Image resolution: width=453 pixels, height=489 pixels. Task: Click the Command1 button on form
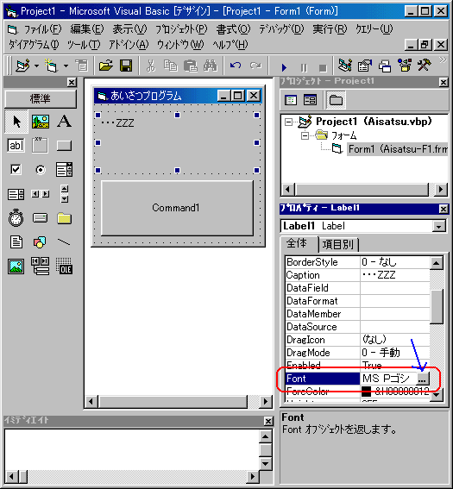click(177, 208)
